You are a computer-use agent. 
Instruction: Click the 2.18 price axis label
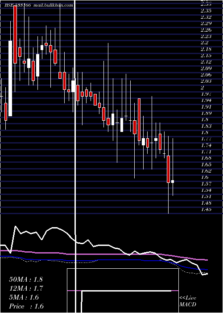[206, 49]
